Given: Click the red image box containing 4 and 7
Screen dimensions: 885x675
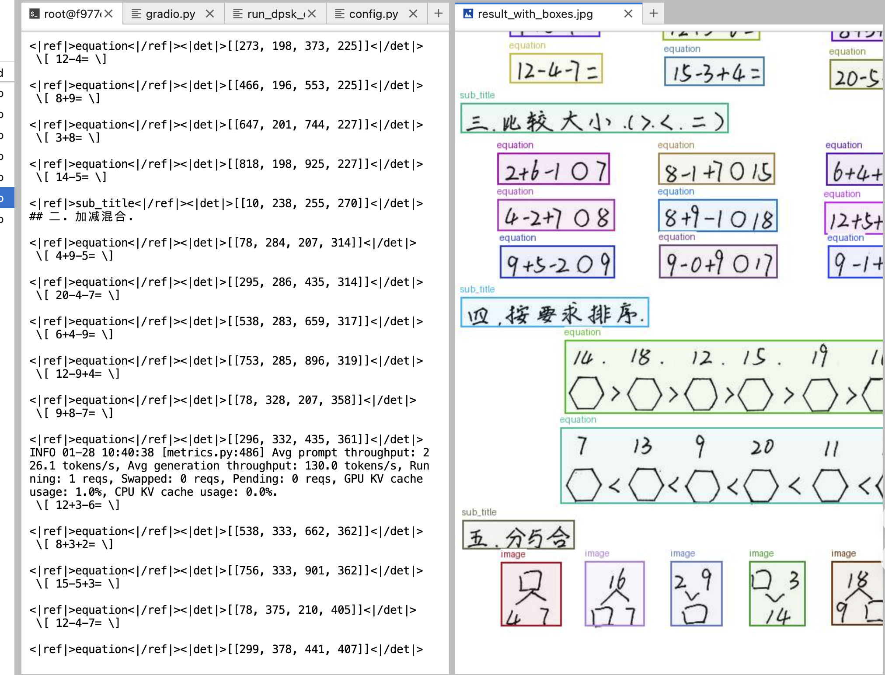Looking at the screenshot, I should (531, 594).
